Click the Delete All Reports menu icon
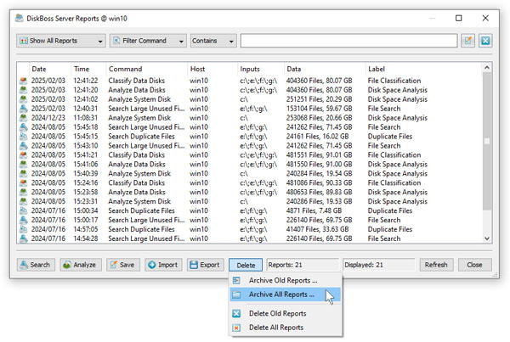Screen dimensions: 510x342 pyautogui.click(x=236, y=328)
